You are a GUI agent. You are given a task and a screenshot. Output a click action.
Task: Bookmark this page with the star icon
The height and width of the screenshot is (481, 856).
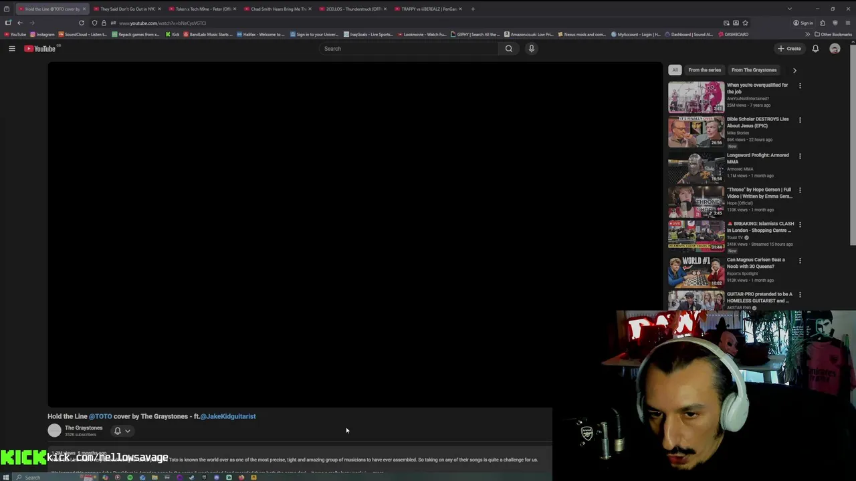click(x=745, y=23)
